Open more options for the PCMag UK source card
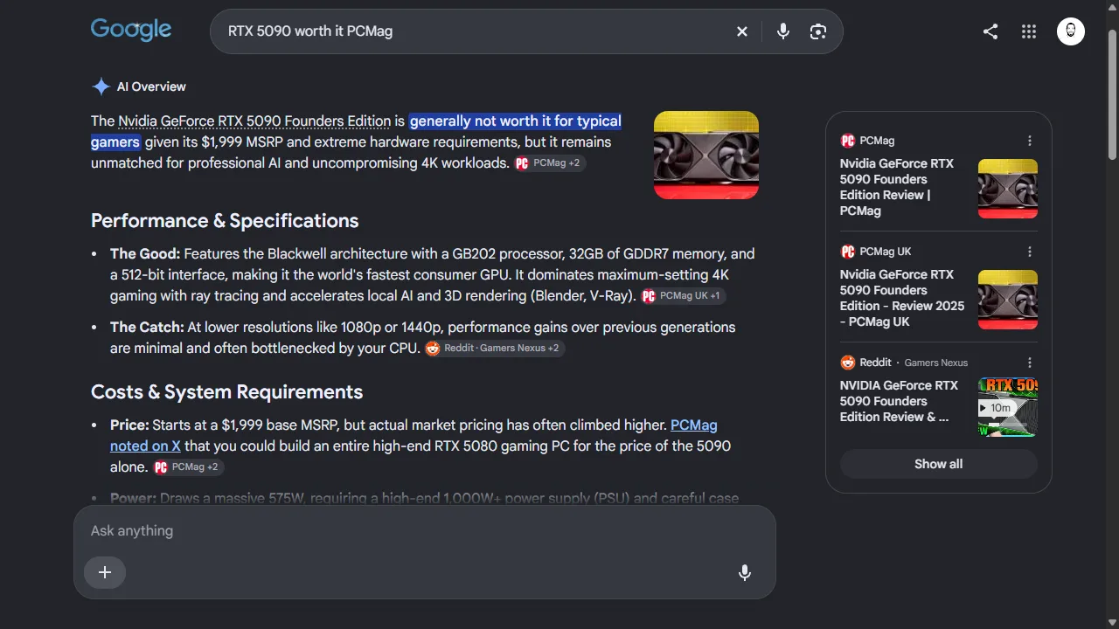The image size is (1119, 629). pyautogui.click(x=1030, y=252)
